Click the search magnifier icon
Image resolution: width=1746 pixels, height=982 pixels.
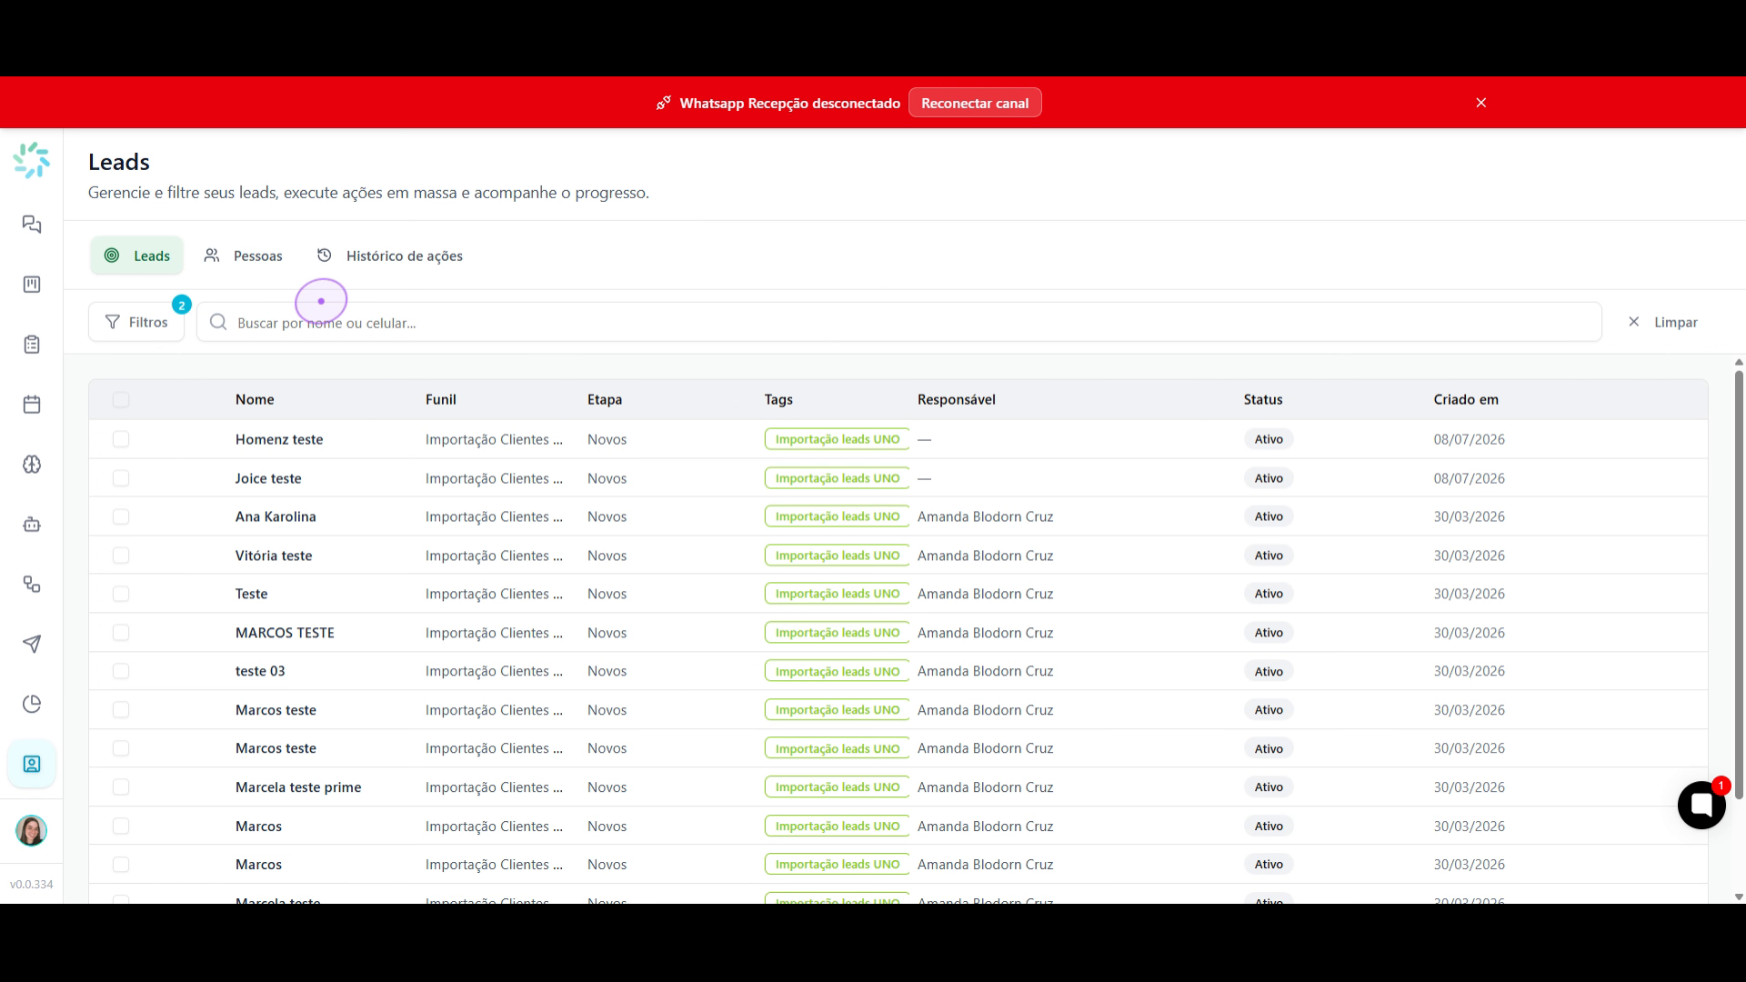point(218,322)
